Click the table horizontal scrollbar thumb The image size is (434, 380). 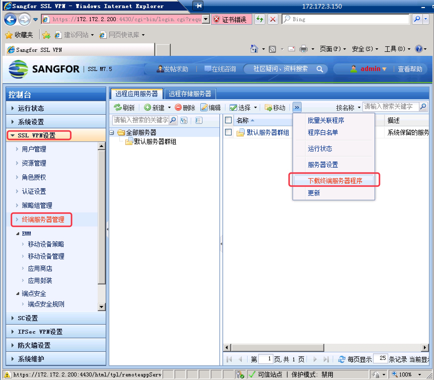(277, 348)
